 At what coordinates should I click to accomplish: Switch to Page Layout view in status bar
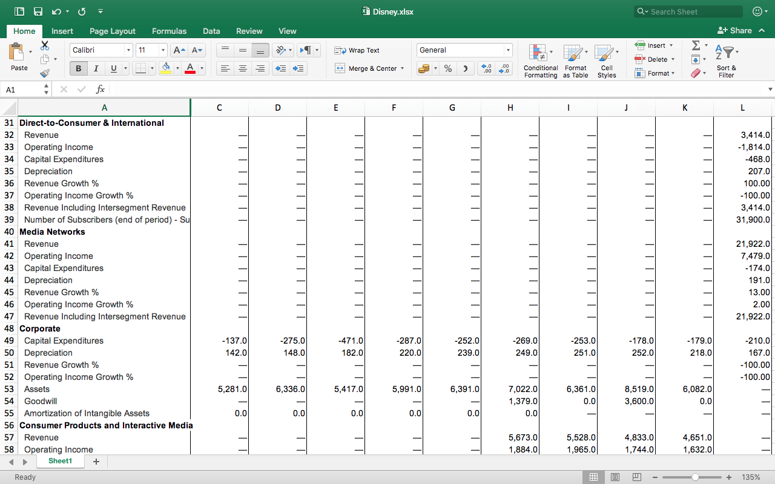pos(615,477)
